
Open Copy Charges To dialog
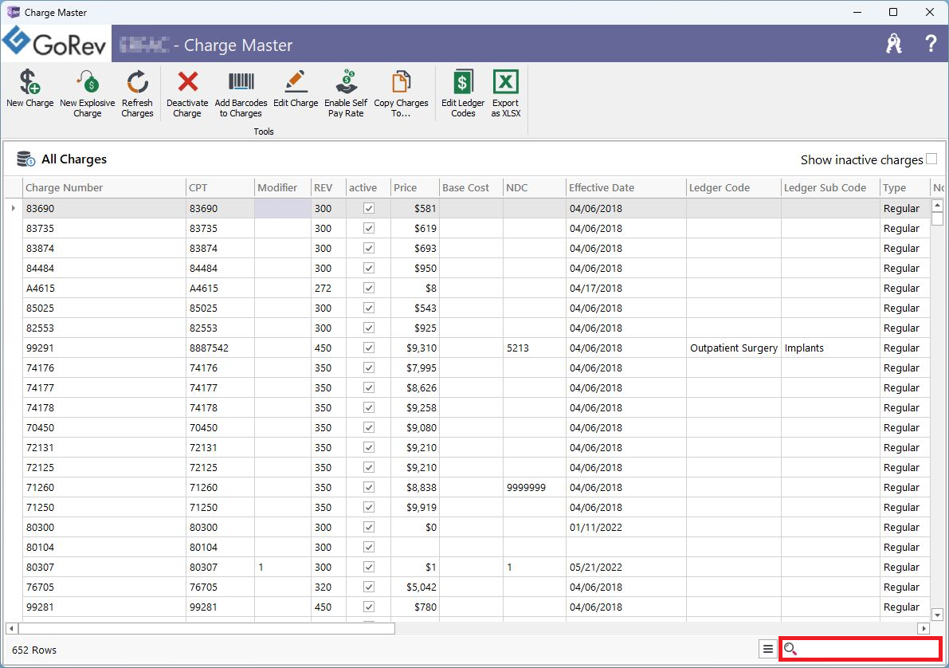click(x=401, y=92)
